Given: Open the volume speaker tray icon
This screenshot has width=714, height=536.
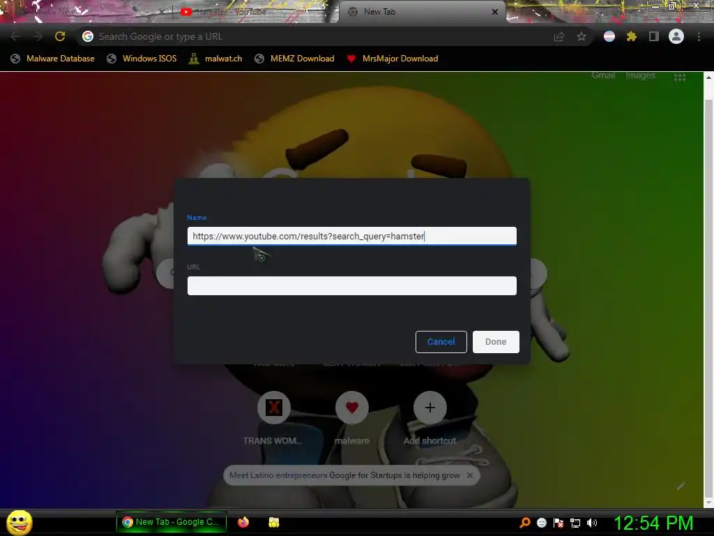Looking at the screenshot, I should (x=591, y=523).
